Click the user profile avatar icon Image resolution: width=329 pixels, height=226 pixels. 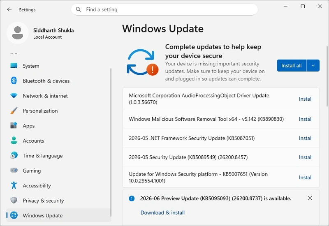tap(18, 33)
